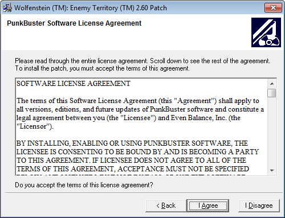Click the PunkBuster installer logo graphic
Viewport: 285px width, 218px height.
(266, 32)
